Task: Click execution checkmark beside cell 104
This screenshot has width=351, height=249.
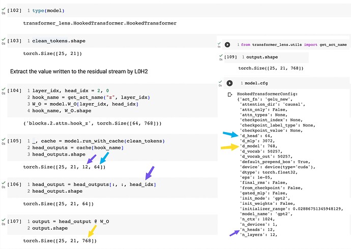Action: 4,89
